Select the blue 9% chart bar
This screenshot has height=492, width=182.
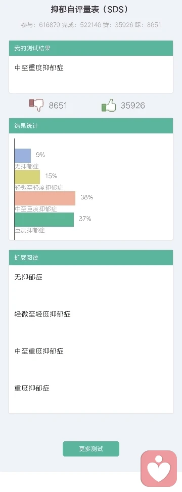coord(23,155)
